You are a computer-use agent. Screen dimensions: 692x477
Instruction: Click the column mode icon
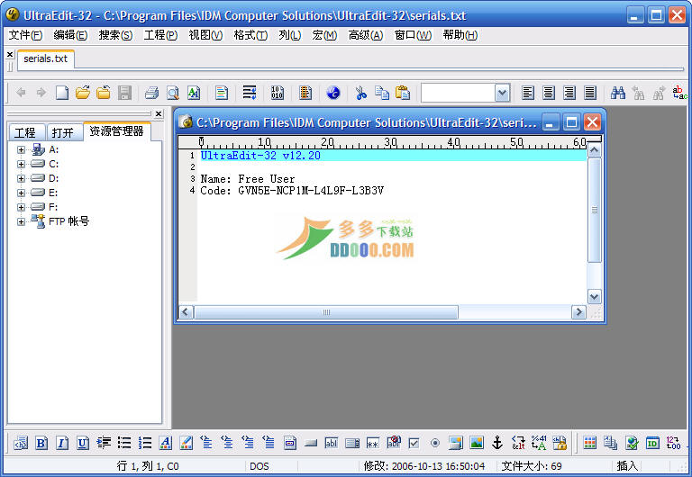pyautogui.click(x=305, y=93)
